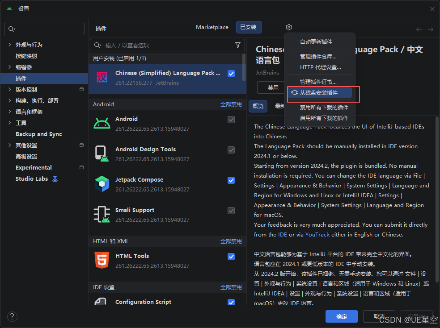Click the 取消 cancel button
This screenshot has height=328, width=440.
point(379,316)
